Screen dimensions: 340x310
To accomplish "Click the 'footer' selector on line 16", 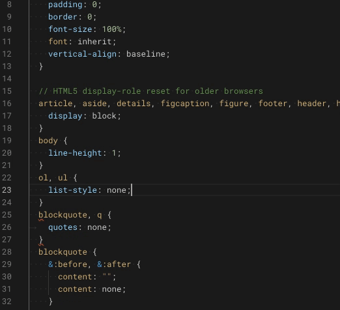I will click(273, 104).
